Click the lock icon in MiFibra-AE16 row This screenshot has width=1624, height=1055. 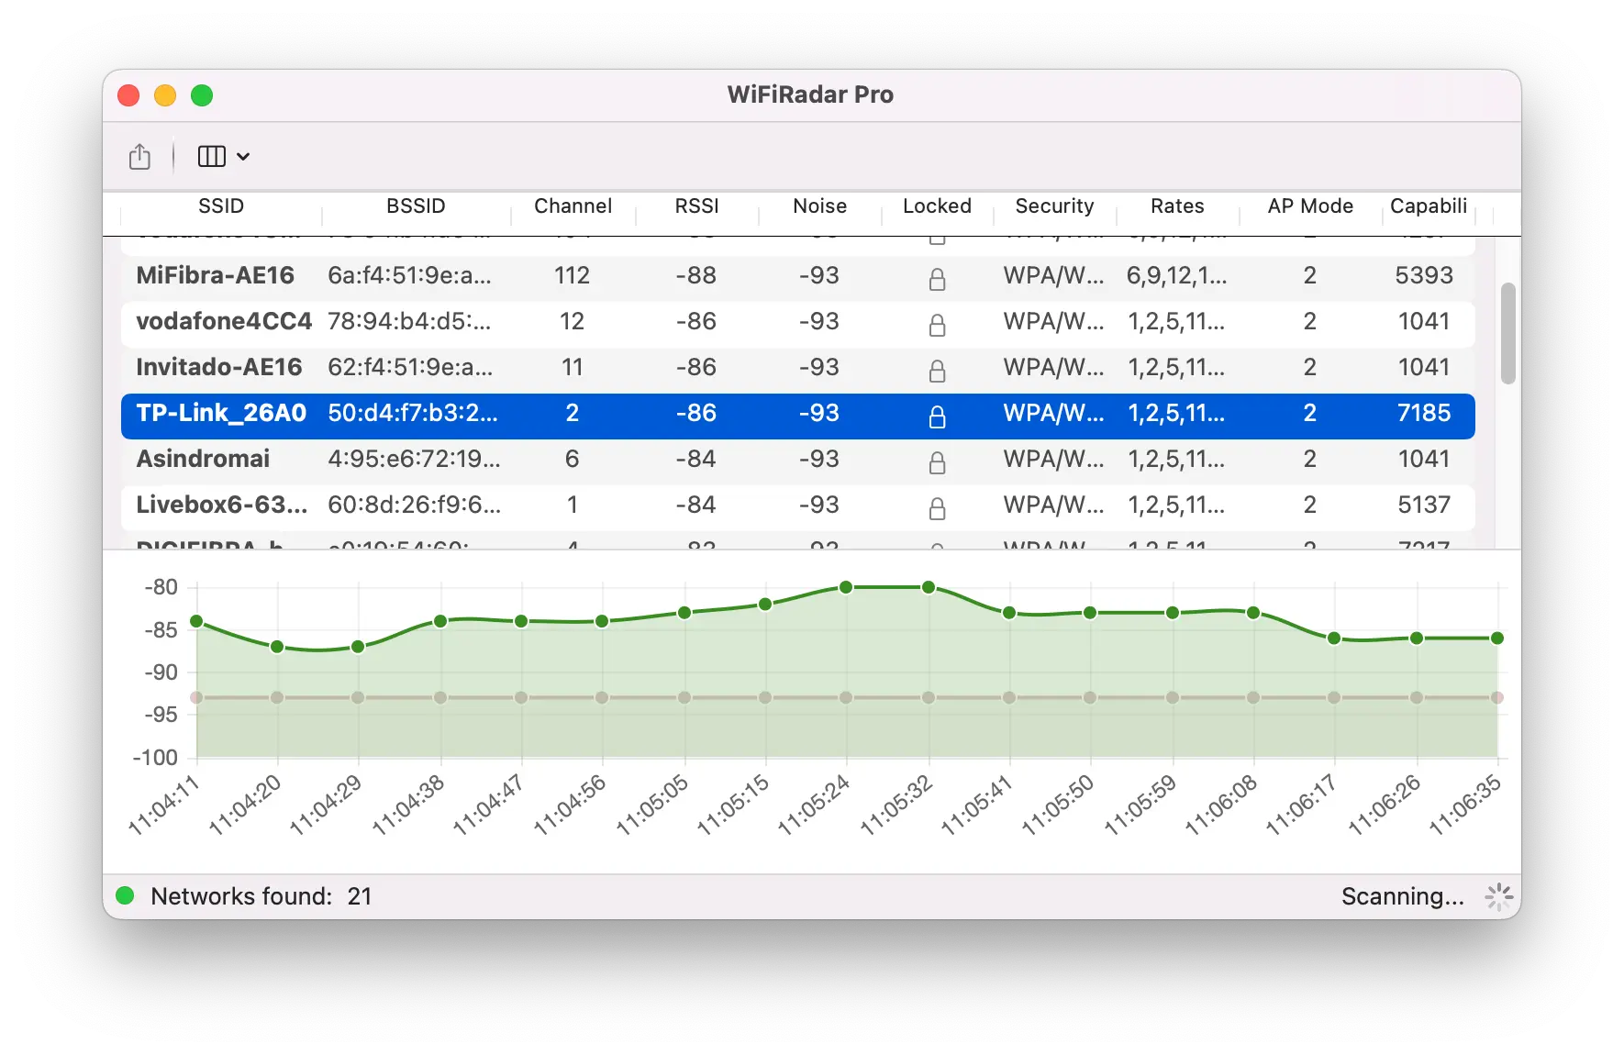pos(936,279)
